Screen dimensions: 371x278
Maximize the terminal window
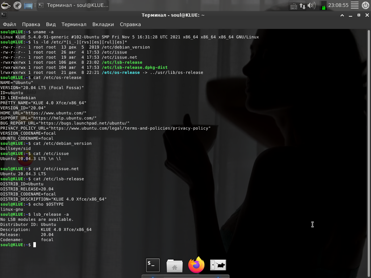359,15
